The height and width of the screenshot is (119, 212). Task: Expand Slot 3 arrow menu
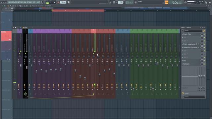point(183,41)
